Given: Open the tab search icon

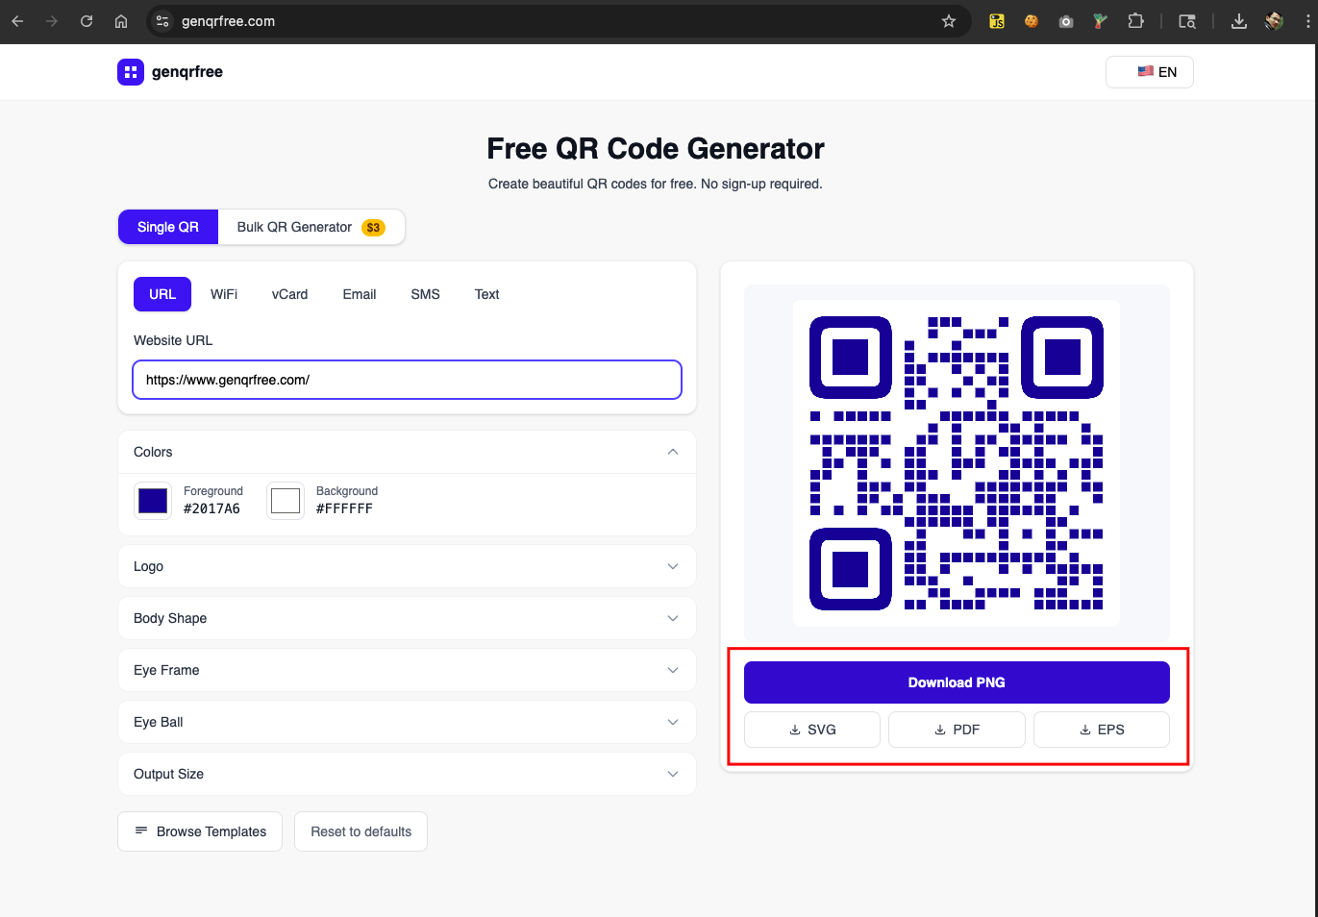Looking at the screenshot, I should 1187,21.
